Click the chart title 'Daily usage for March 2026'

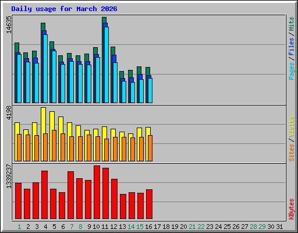(x=64, y=9)
